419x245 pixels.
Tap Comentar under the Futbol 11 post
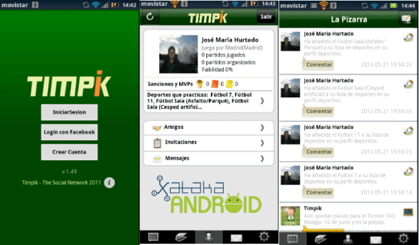pos(318,152)
